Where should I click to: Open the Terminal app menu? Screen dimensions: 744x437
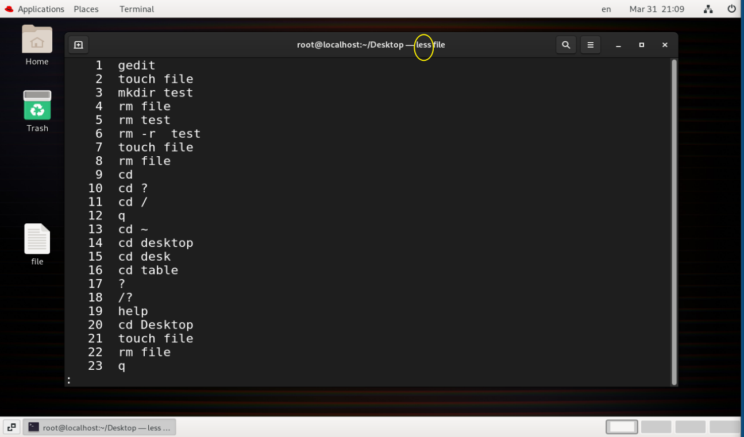pos(137,9)
